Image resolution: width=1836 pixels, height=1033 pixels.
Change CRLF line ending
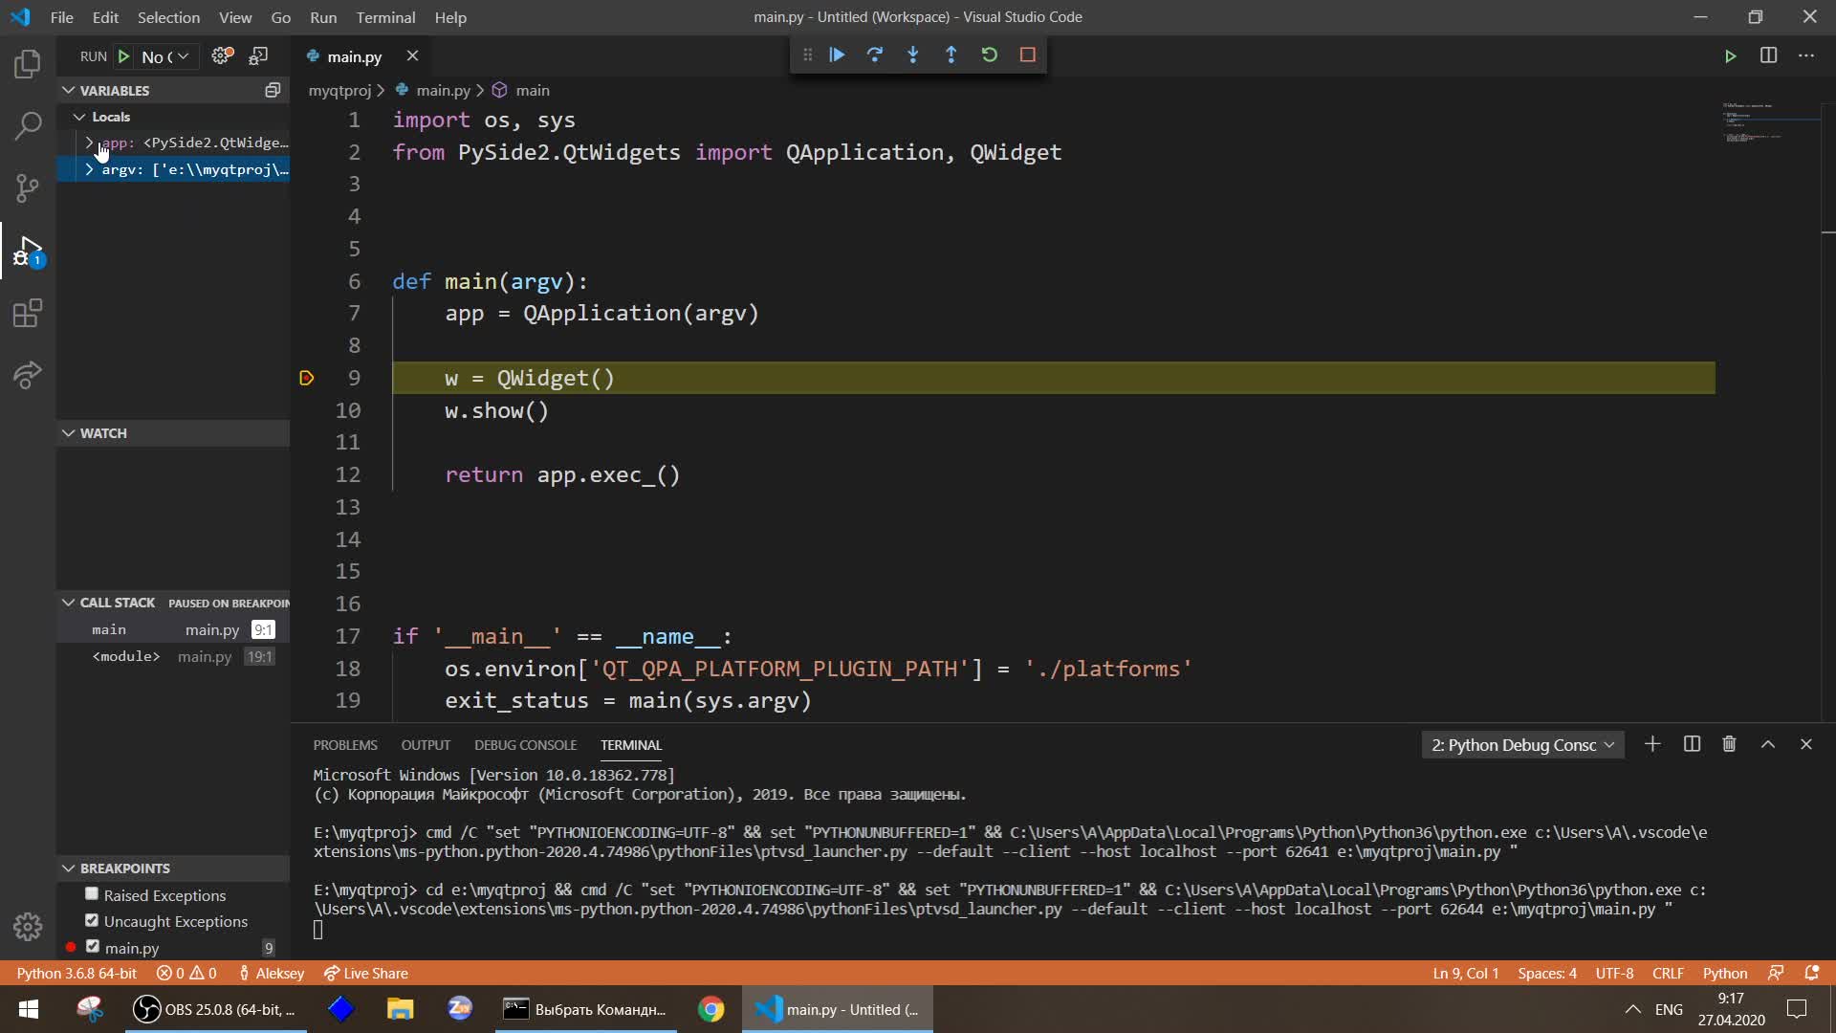(1668, 973)
